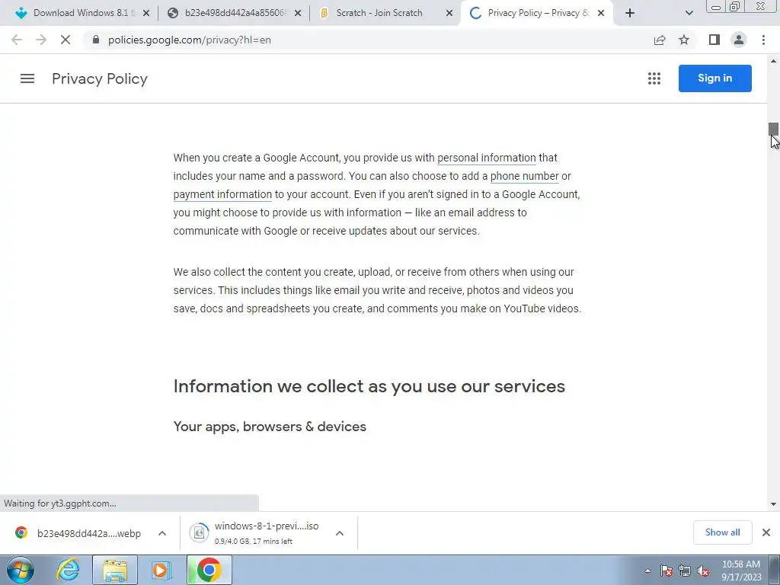Click Privacy Policy page title

tap(100, 78)
